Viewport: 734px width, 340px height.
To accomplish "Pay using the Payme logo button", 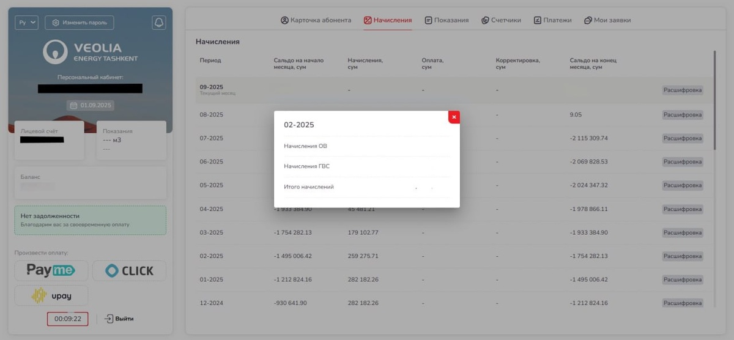I will (51, 270).
